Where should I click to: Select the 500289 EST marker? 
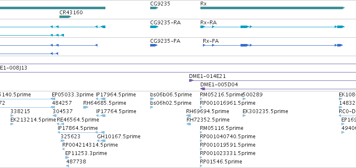[244, 99]
